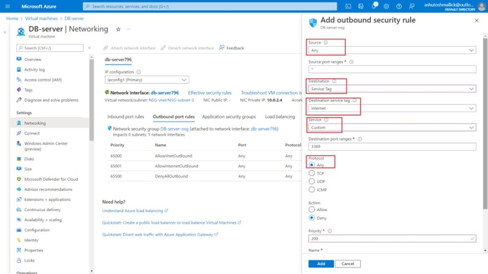Click the Source port ranges input field
This screenshot has width=488, height=274.
click(x=392, y=69)
